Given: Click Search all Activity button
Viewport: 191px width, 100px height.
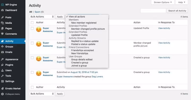Looking at the screenshot, I should pos(177,11).
